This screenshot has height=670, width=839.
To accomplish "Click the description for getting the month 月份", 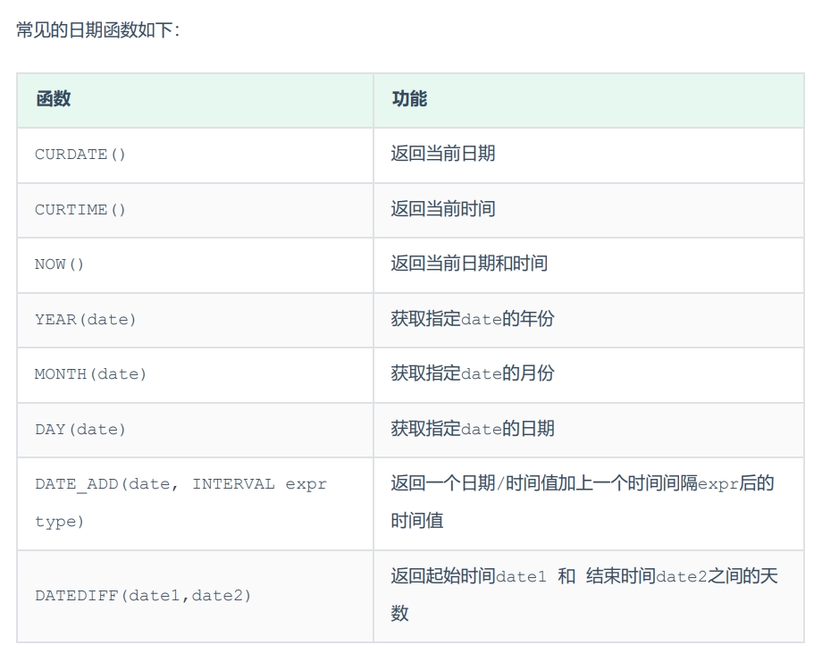I will pos(472,373).
